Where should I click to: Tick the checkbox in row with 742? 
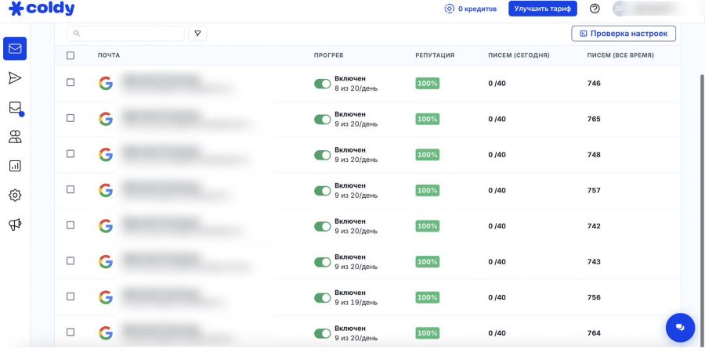pos(70,225)
